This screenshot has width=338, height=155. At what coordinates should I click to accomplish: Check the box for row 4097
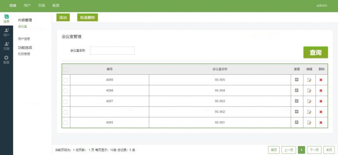[x=66, y=101]
